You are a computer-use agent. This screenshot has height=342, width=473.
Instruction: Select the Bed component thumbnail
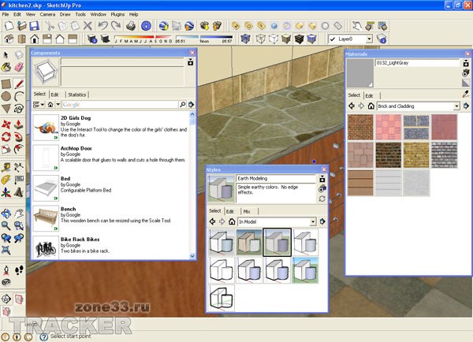pyautogui.click(x=46, y=188)
